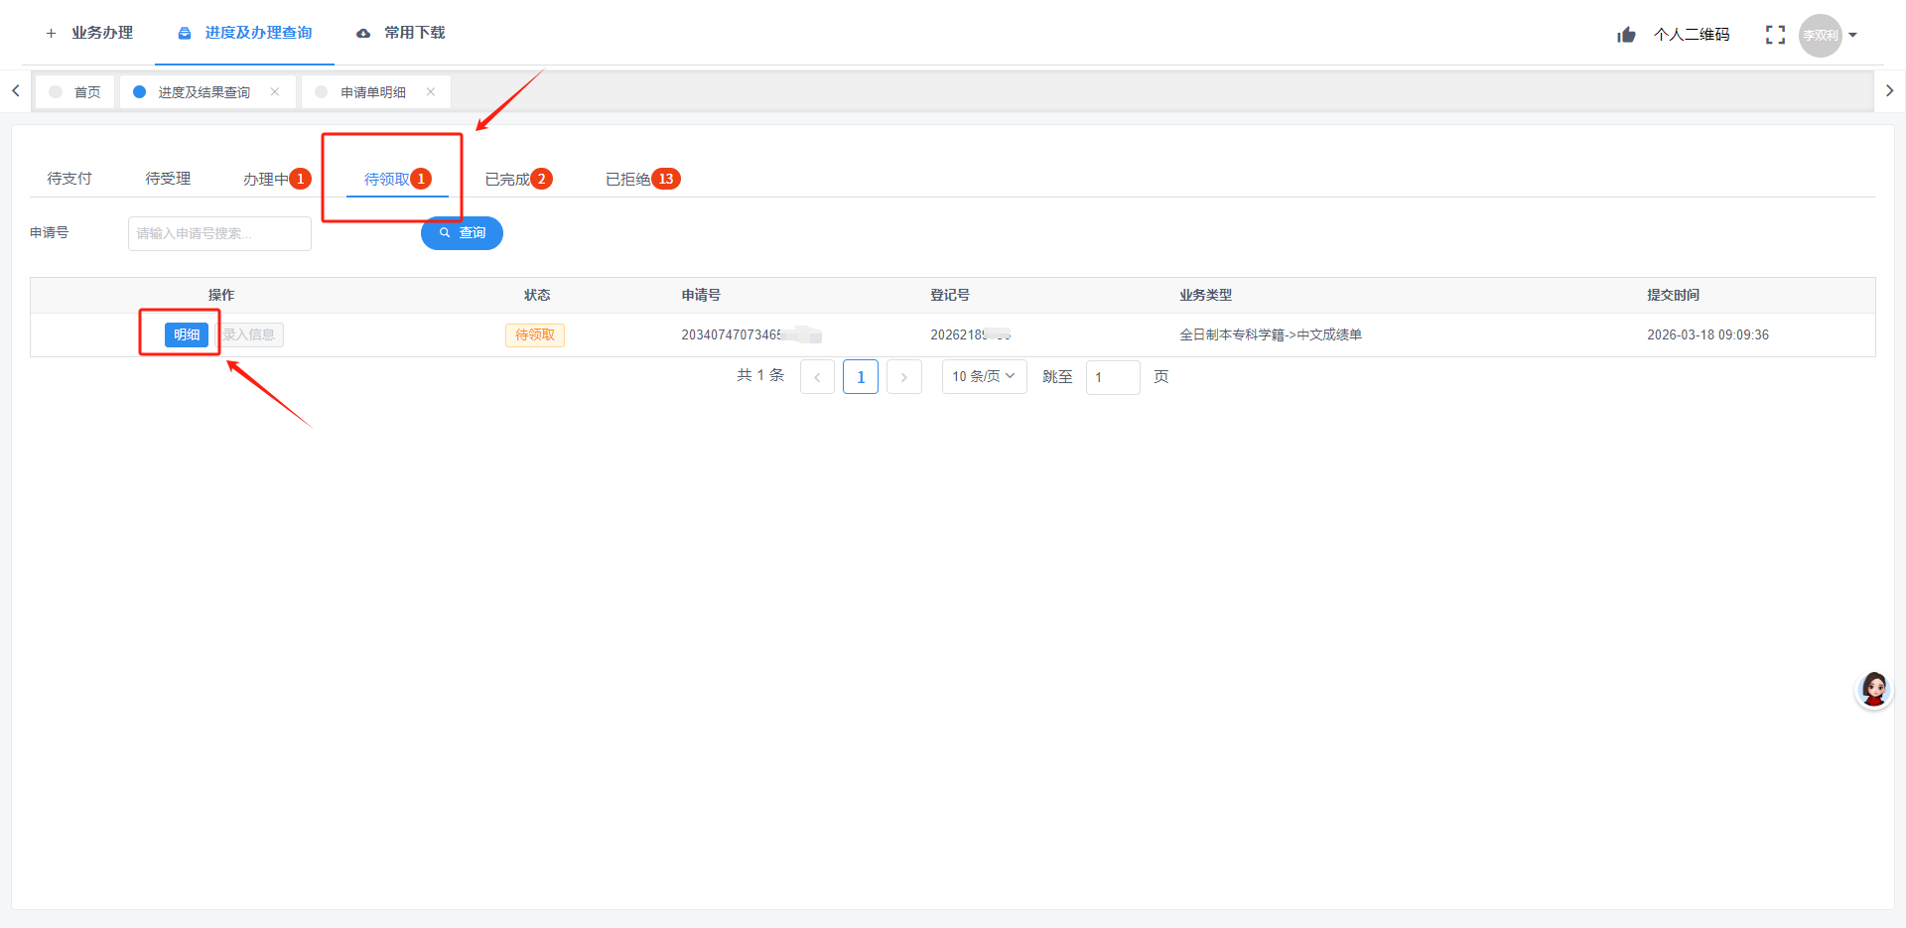Select the 办理中 status tab
The width and height of the screenshot is (1906, 928).
pos(277,179)
